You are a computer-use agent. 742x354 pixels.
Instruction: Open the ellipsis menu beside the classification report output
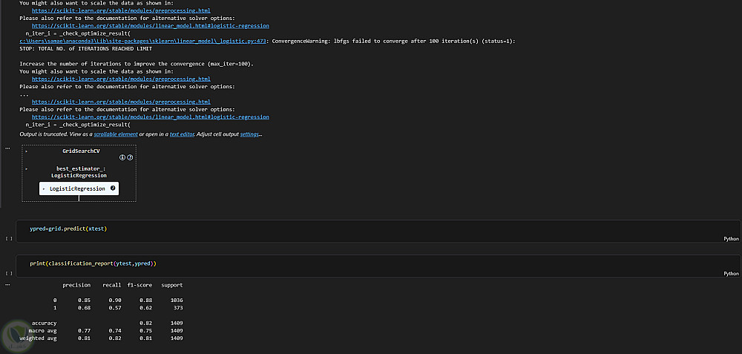click(7, 283)
